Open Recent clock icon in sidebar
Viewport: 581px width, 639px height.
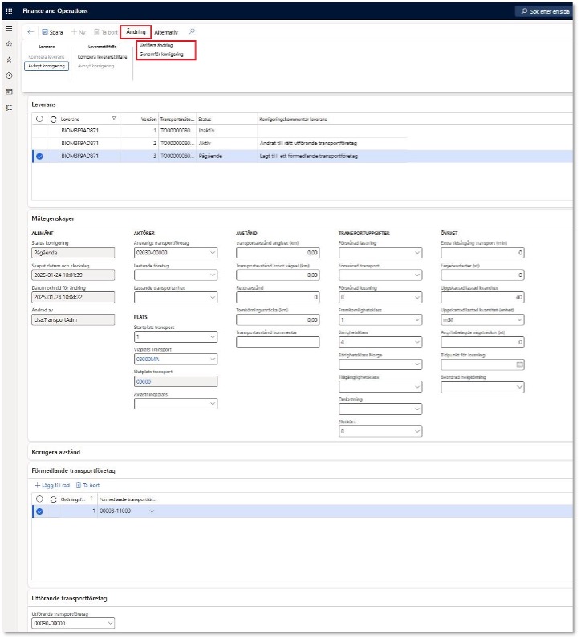tap(9, 75)
